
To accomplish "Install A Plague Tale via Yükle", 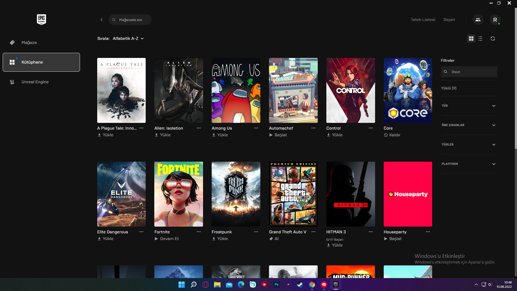I will pyautogui.click(x=105, y=135).
